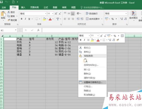The width and height of the screenshot is (142, 109).
Task: Click the Orientation icon in ribbon
Action: click(x=78, y=14)
